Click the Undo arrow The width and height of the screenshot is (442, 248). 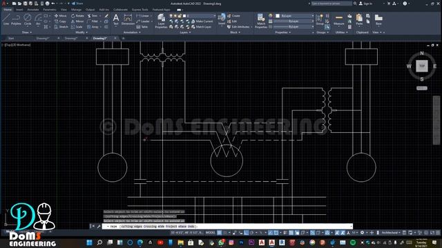[53, 3]
